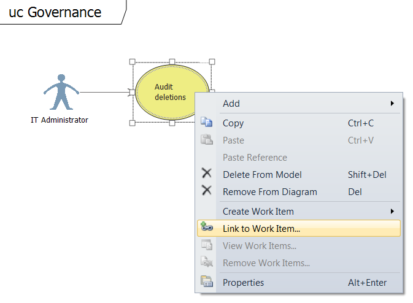Click the uc Governance diagram title
Viewport: 413px width, 303px height.
[55, 12]
